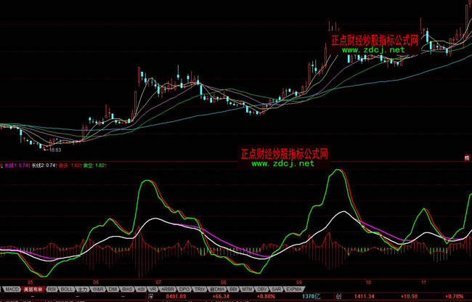This screenshot has width=472, height=302.
Task: Open the W&R indicator tab
Action: [x=98, y=288]
